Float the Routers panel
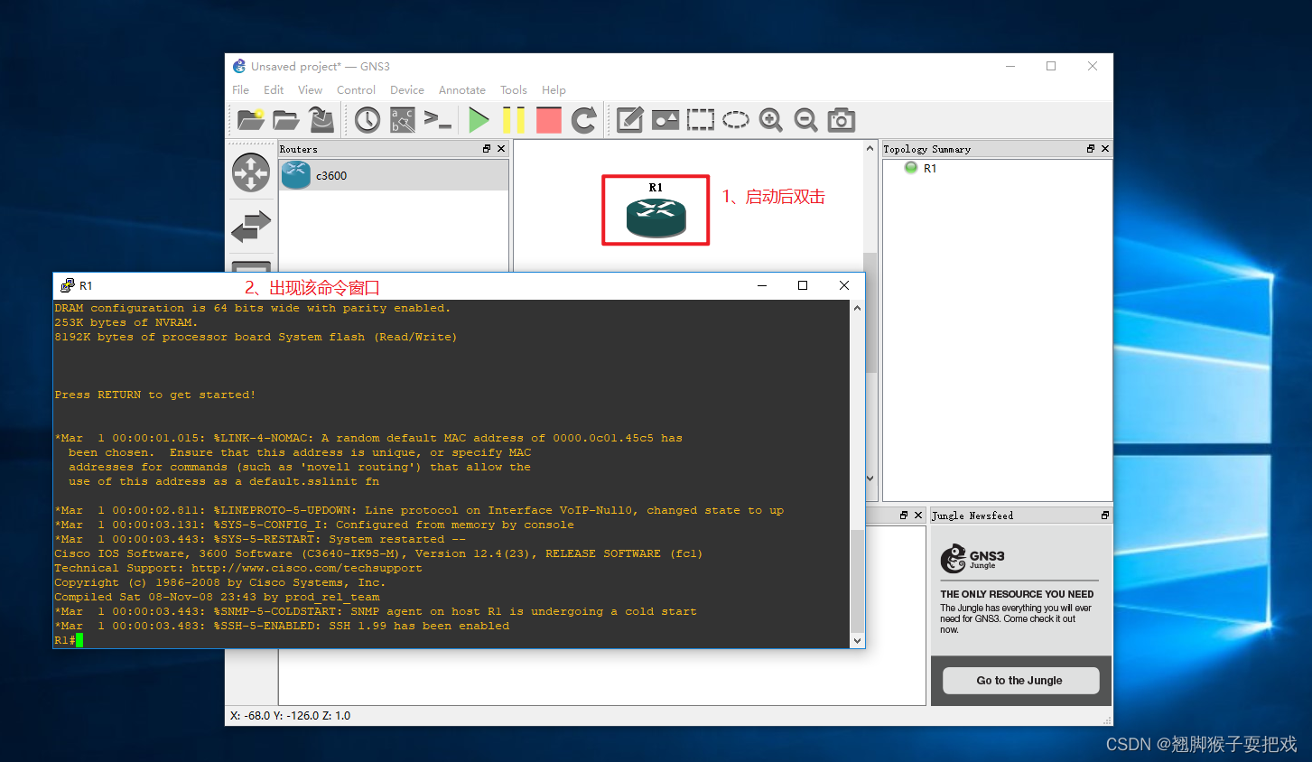The width and height of the screenshot is (1312, 762). tap(487, 149)
